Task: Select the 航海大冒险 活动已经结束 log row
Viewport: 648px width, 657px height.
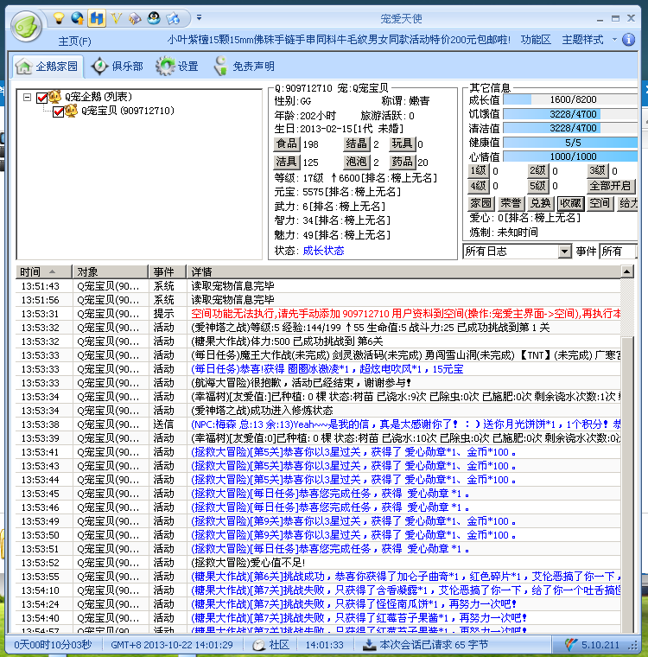Action: pyautogui.click(x=318, y=383)
